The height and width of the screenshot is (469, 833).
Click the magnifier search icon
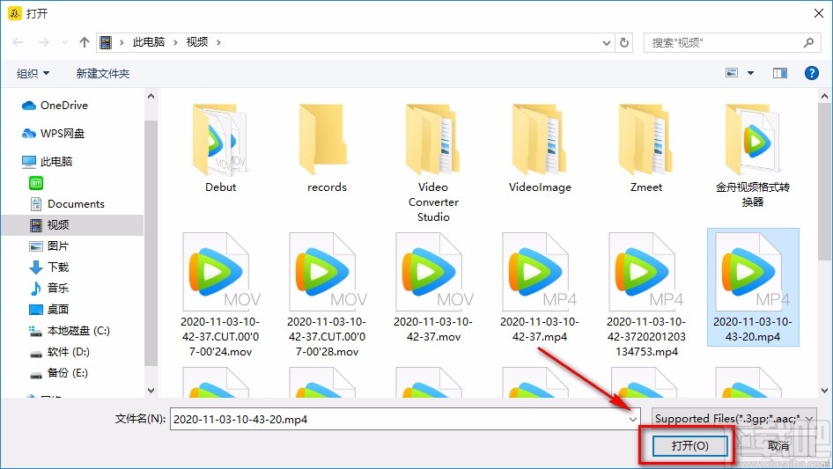[808, 42]
